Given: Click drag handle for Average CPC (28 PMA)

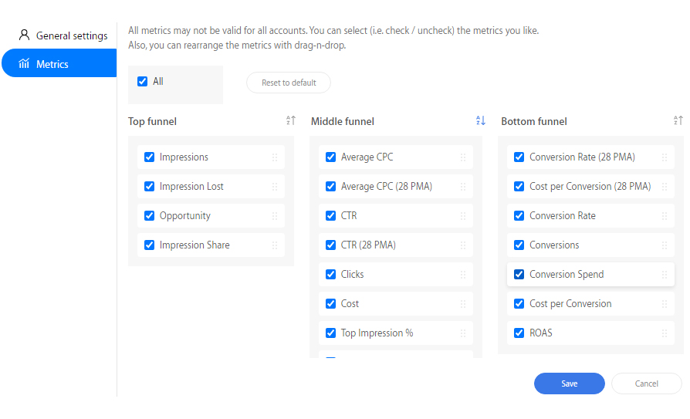Looking at the screenshot, I should point(463,187).
